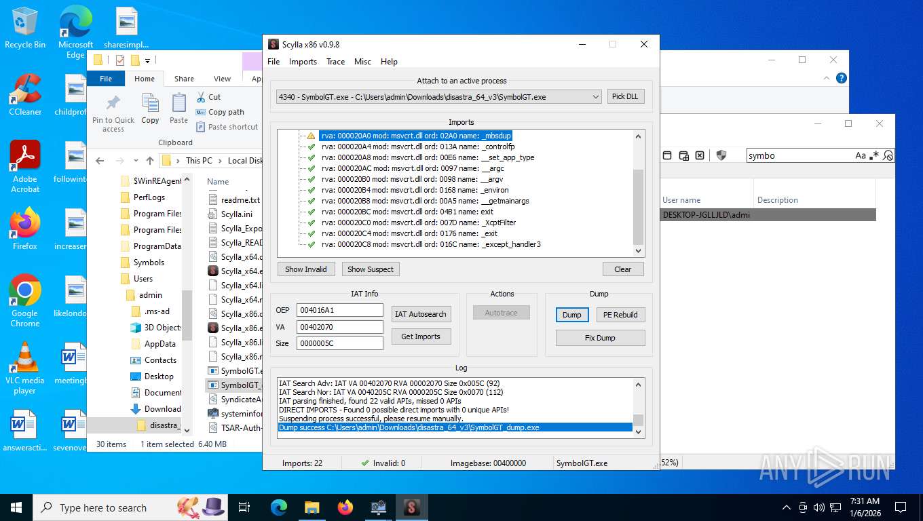The image size is (923, 521).
Task: Click the VA input field
Action: (x=340, y=327)
